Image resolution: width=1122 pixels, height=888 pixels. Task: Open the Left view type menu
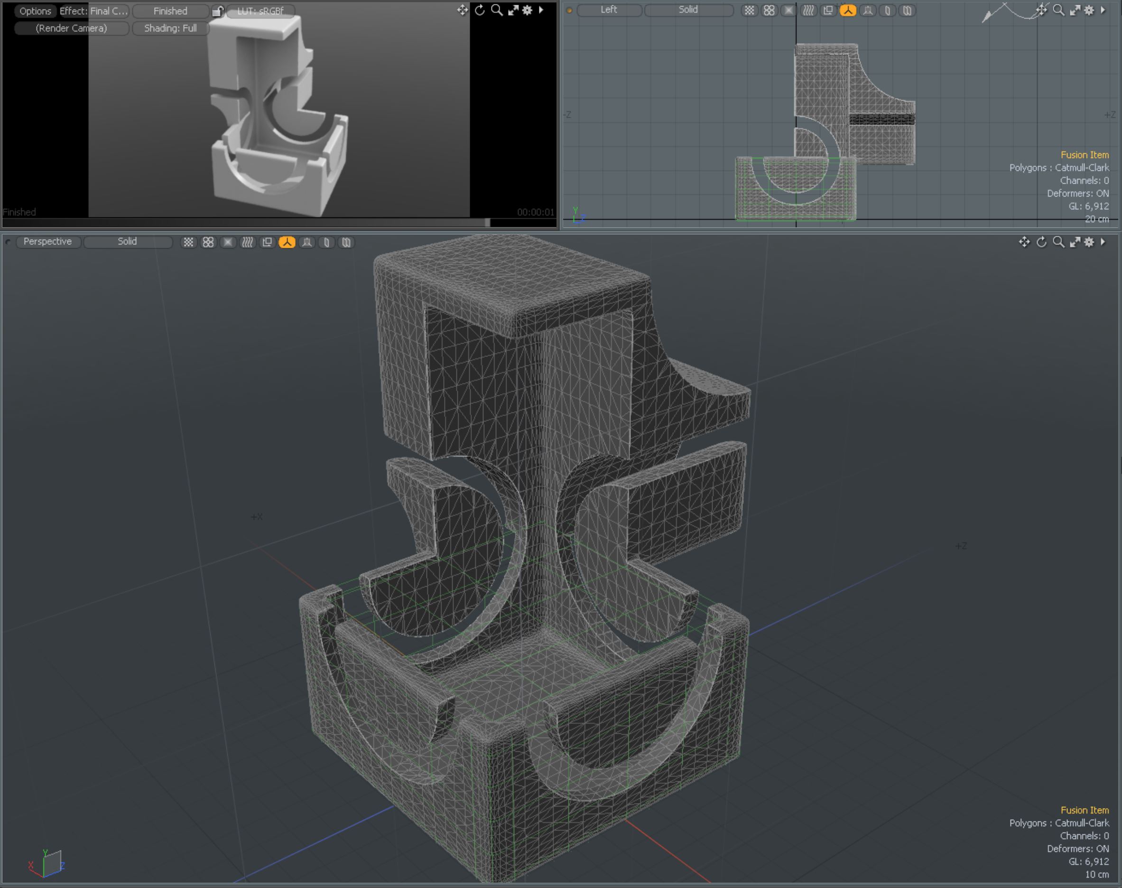(609, 10)
